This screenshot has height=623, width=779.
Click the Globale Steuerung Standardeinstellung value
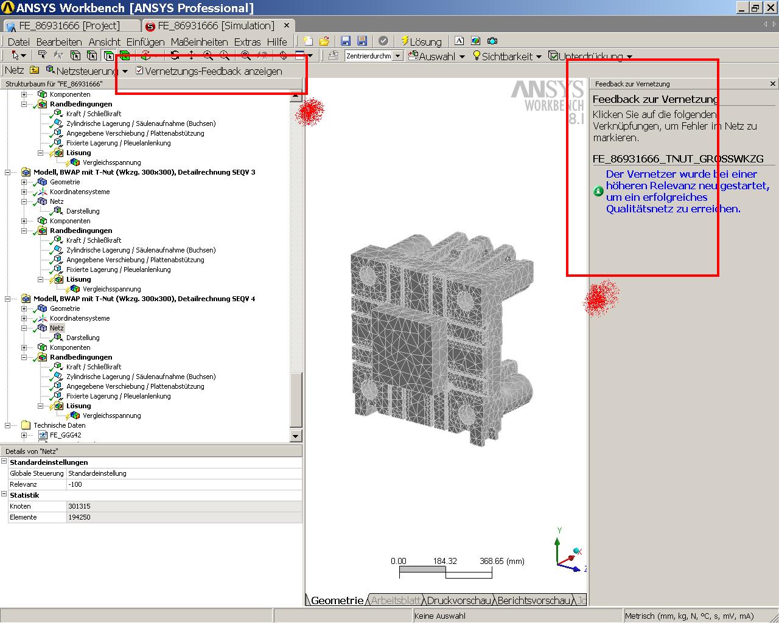coord(184,473)
